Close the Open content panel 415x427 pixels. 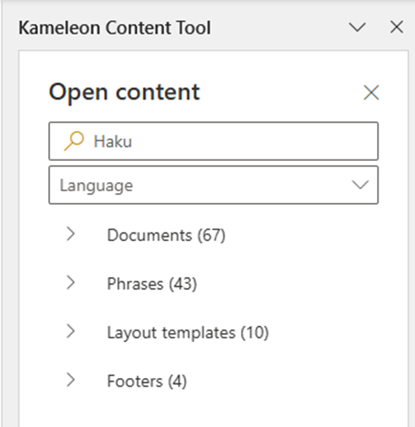click(371, 93)
